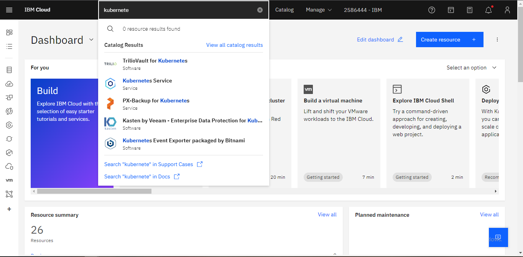
Task: Open the hamburger navigation menu
Action: pos(9,10)
